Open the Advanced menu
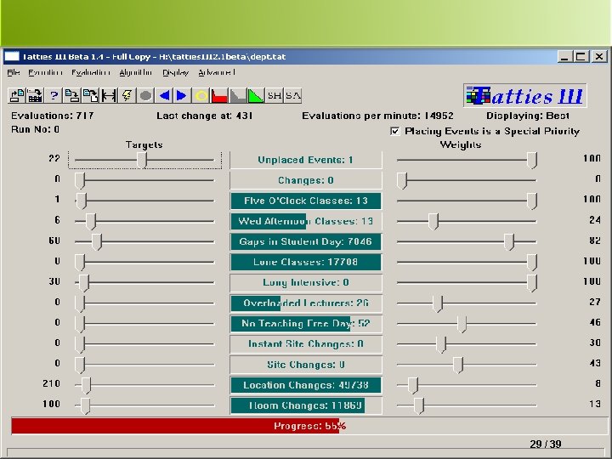 coord(217,72)
